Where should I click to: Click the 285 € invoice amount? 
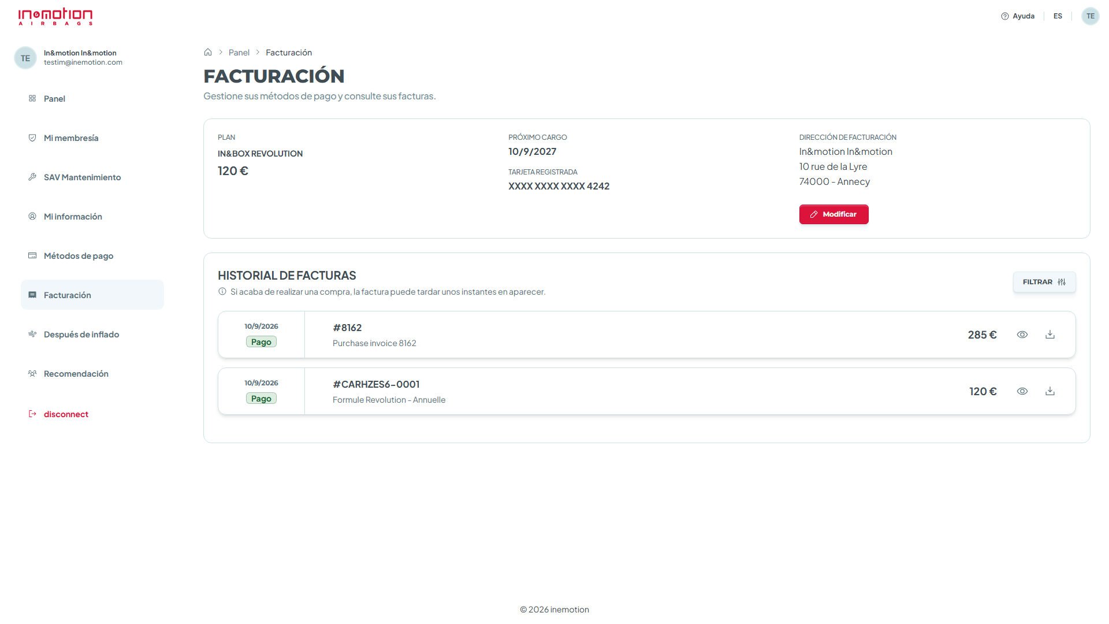point(982,335)
